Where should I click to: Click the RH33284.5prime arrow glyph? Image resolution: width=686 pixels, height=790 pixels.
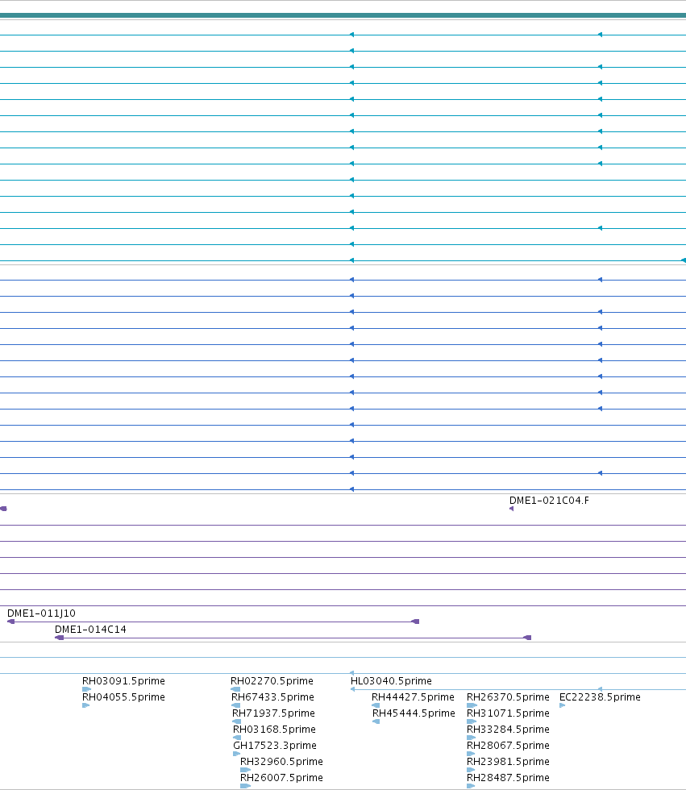pos(472,738)
